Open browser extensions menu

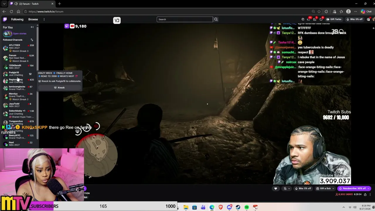326,11
